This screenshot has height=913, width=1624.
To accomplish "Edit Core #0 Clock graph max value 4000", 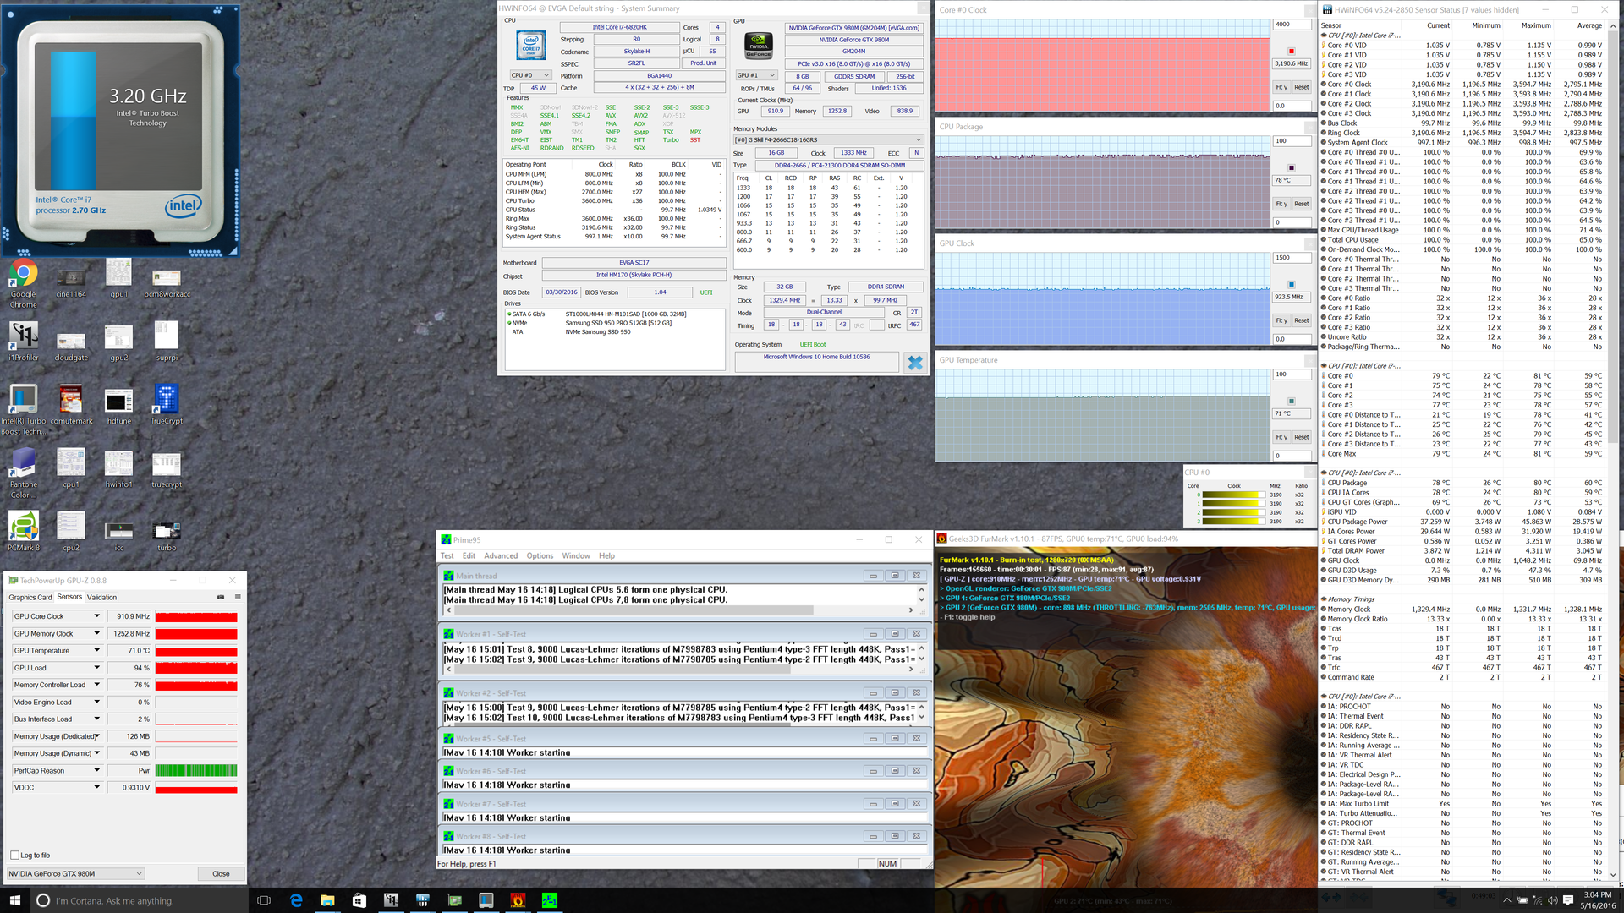I will (x=1292, y=25).
